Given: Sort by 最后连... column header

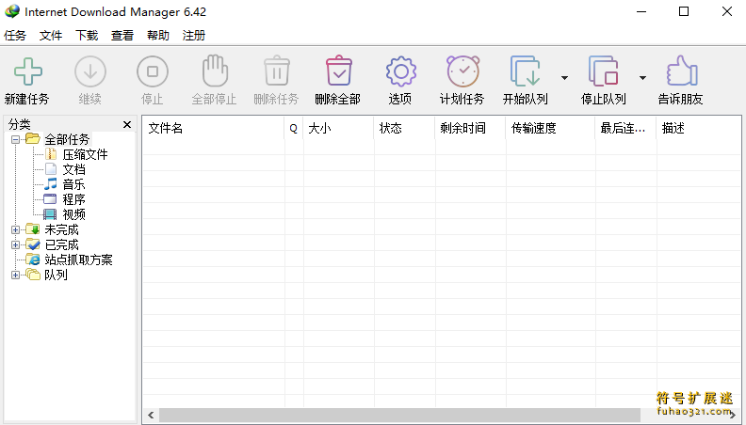Looking at the screenshot, I should [625, 128].
